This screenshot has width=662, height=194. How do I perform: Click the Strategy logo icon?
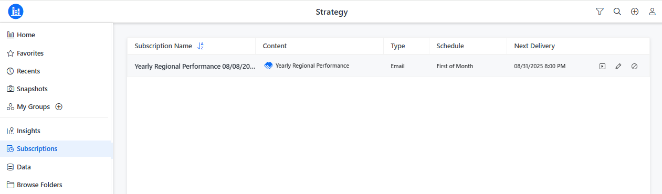16,11
